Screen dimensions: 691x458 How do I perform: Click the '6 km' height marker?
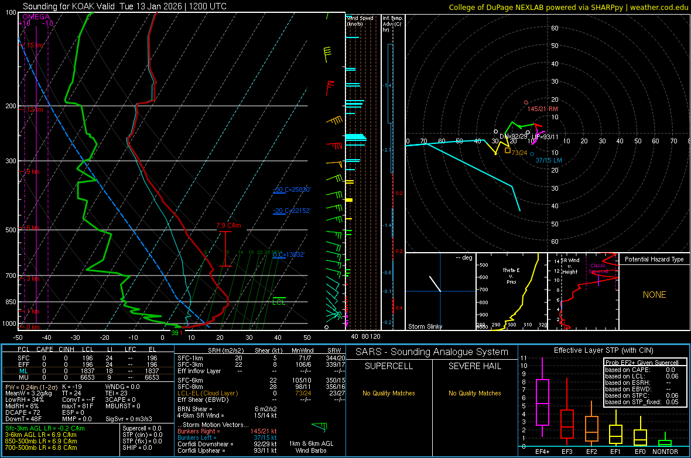33,228
